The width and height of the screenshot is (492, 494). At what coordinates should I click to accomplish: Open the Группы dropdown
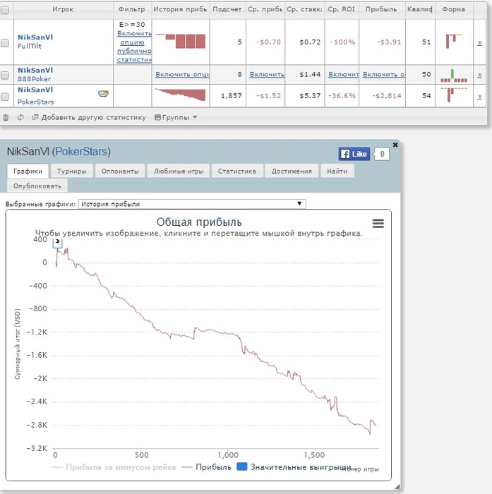tap(176, 118)
